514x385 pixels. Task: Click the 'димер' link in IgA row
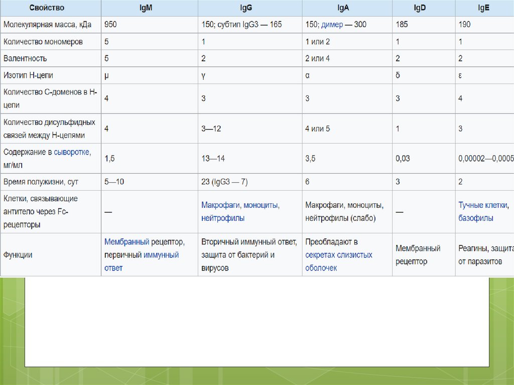[x=332, y=25]
